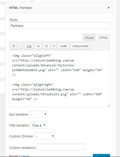Click the 'ol' ordered list button

coord(46,46)
